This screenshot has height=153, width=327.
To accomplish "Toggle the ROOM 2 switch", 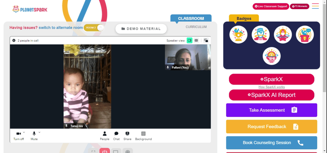I will (94, 28).
